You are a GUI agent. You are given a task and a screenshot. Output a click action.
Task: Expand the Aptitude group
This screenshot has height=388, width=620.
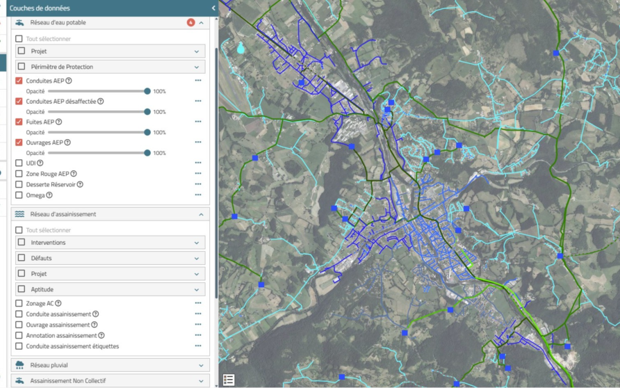[197, 289]
